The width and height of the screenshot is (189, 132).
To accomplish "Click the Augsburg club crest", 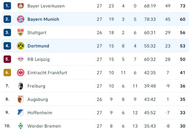I will click(21, 99).
